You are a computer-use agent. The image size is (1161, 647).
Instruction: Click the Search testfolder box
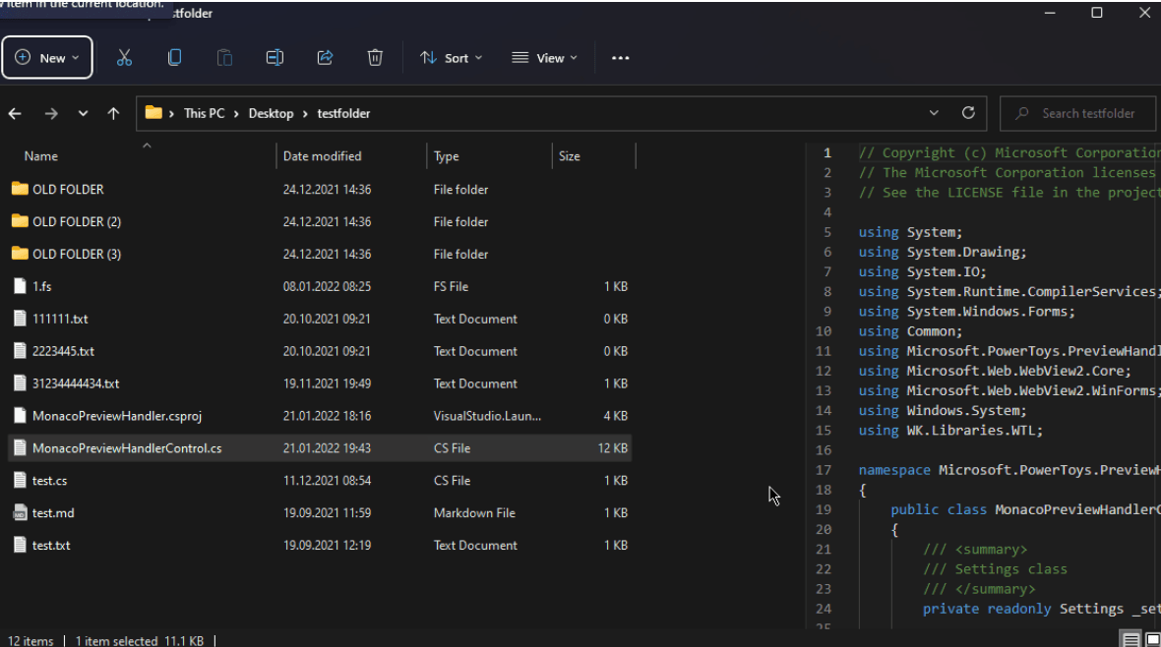[1078, 113]
